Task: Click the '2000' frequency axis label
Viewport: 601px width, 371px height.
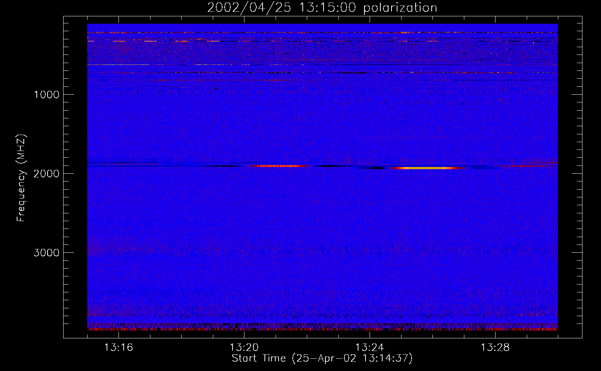Action: click(x=46, y=174)
